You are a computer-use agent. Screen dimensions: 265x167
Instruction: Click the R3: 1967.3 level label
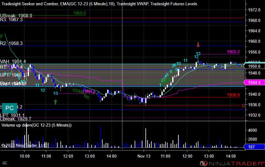coord(11,20)
